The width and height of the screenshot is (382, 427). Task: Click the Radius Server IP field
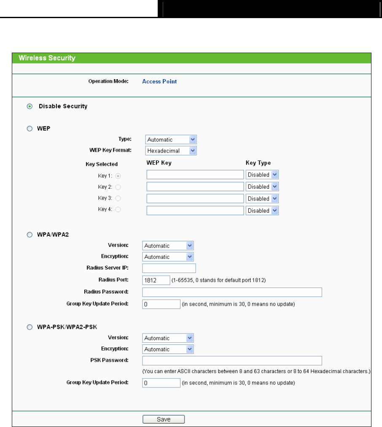(169, 268)
